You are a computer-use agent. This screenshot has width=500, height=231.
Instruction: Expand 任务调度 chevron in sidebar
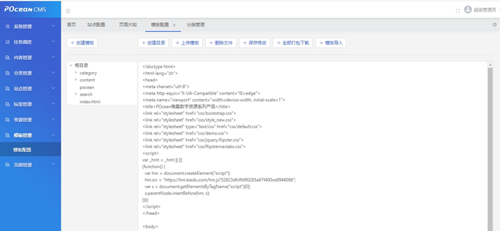pyautogui.click(x=54, y=41)
